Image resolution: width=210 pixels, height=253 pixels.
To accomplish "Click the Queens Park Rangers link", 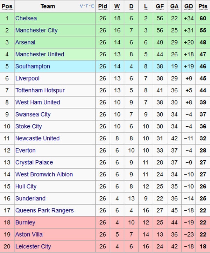I will [x=44, y=210].
